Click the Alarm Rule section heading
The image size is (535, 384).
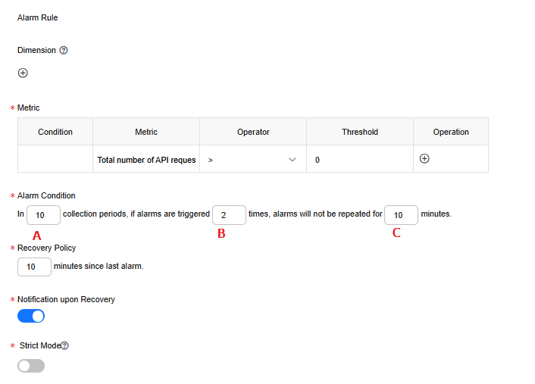tap(38, 17)
